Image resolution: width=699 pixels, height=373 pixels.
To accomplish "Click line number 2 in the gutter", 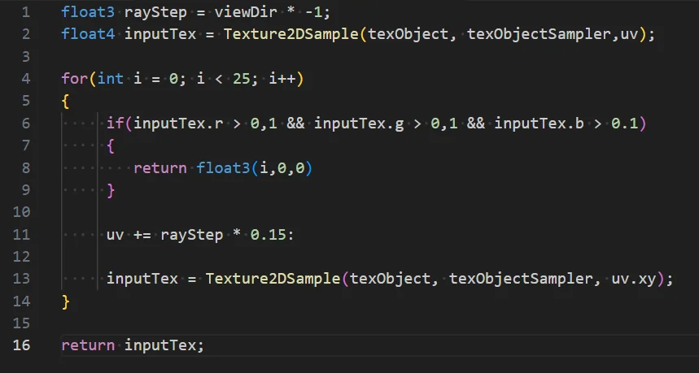I will click(x=26, y=34).
